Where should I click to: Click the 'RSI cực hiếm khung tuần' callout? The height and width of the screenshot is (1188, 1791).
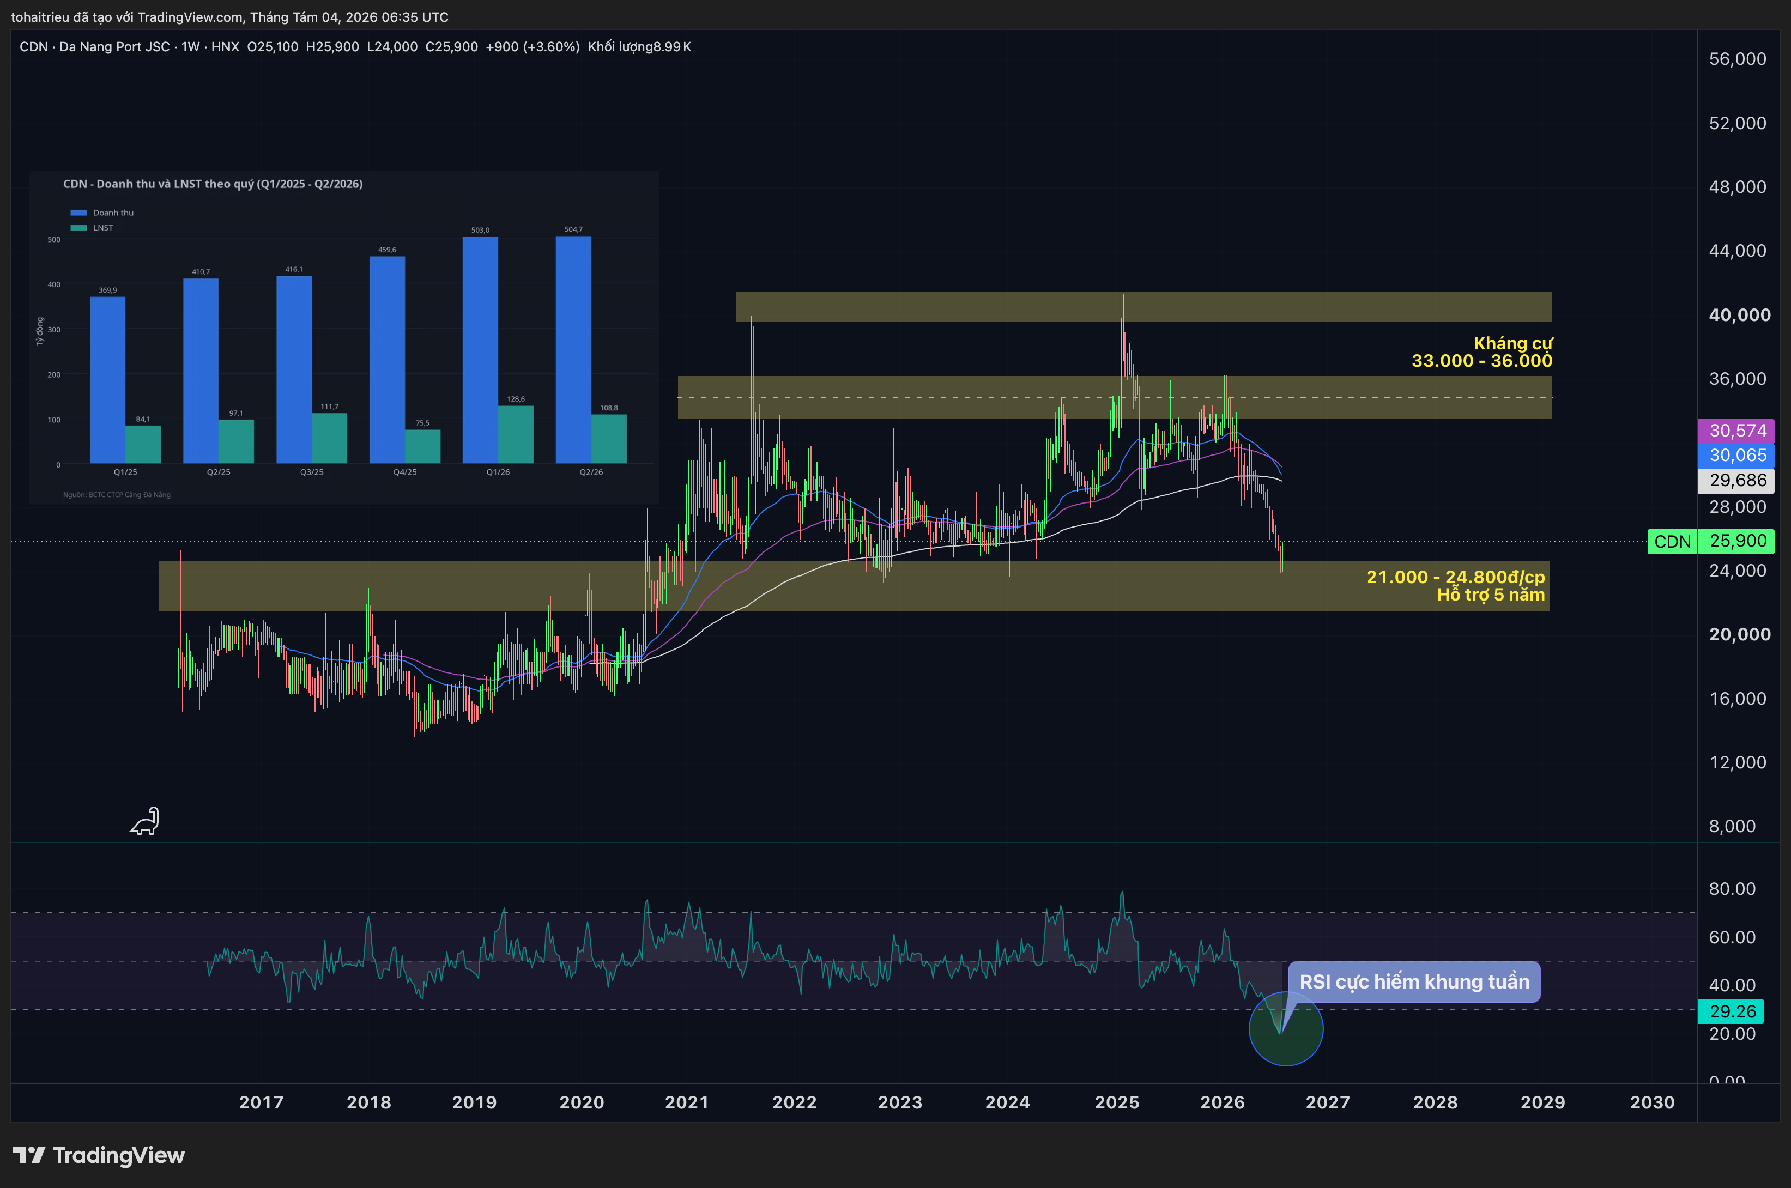(1414, 982)
